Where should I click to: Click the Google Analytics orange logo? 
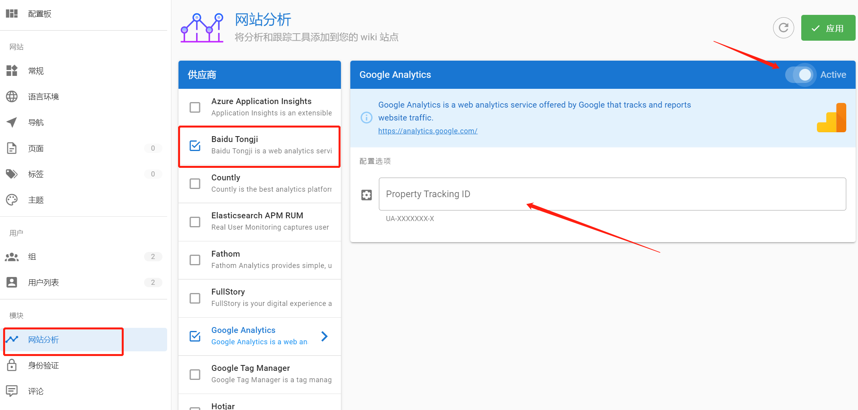[x=831, y=118]
